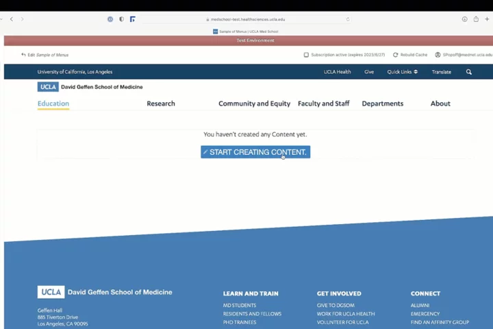Click the Translate link

tap(442, 72)
